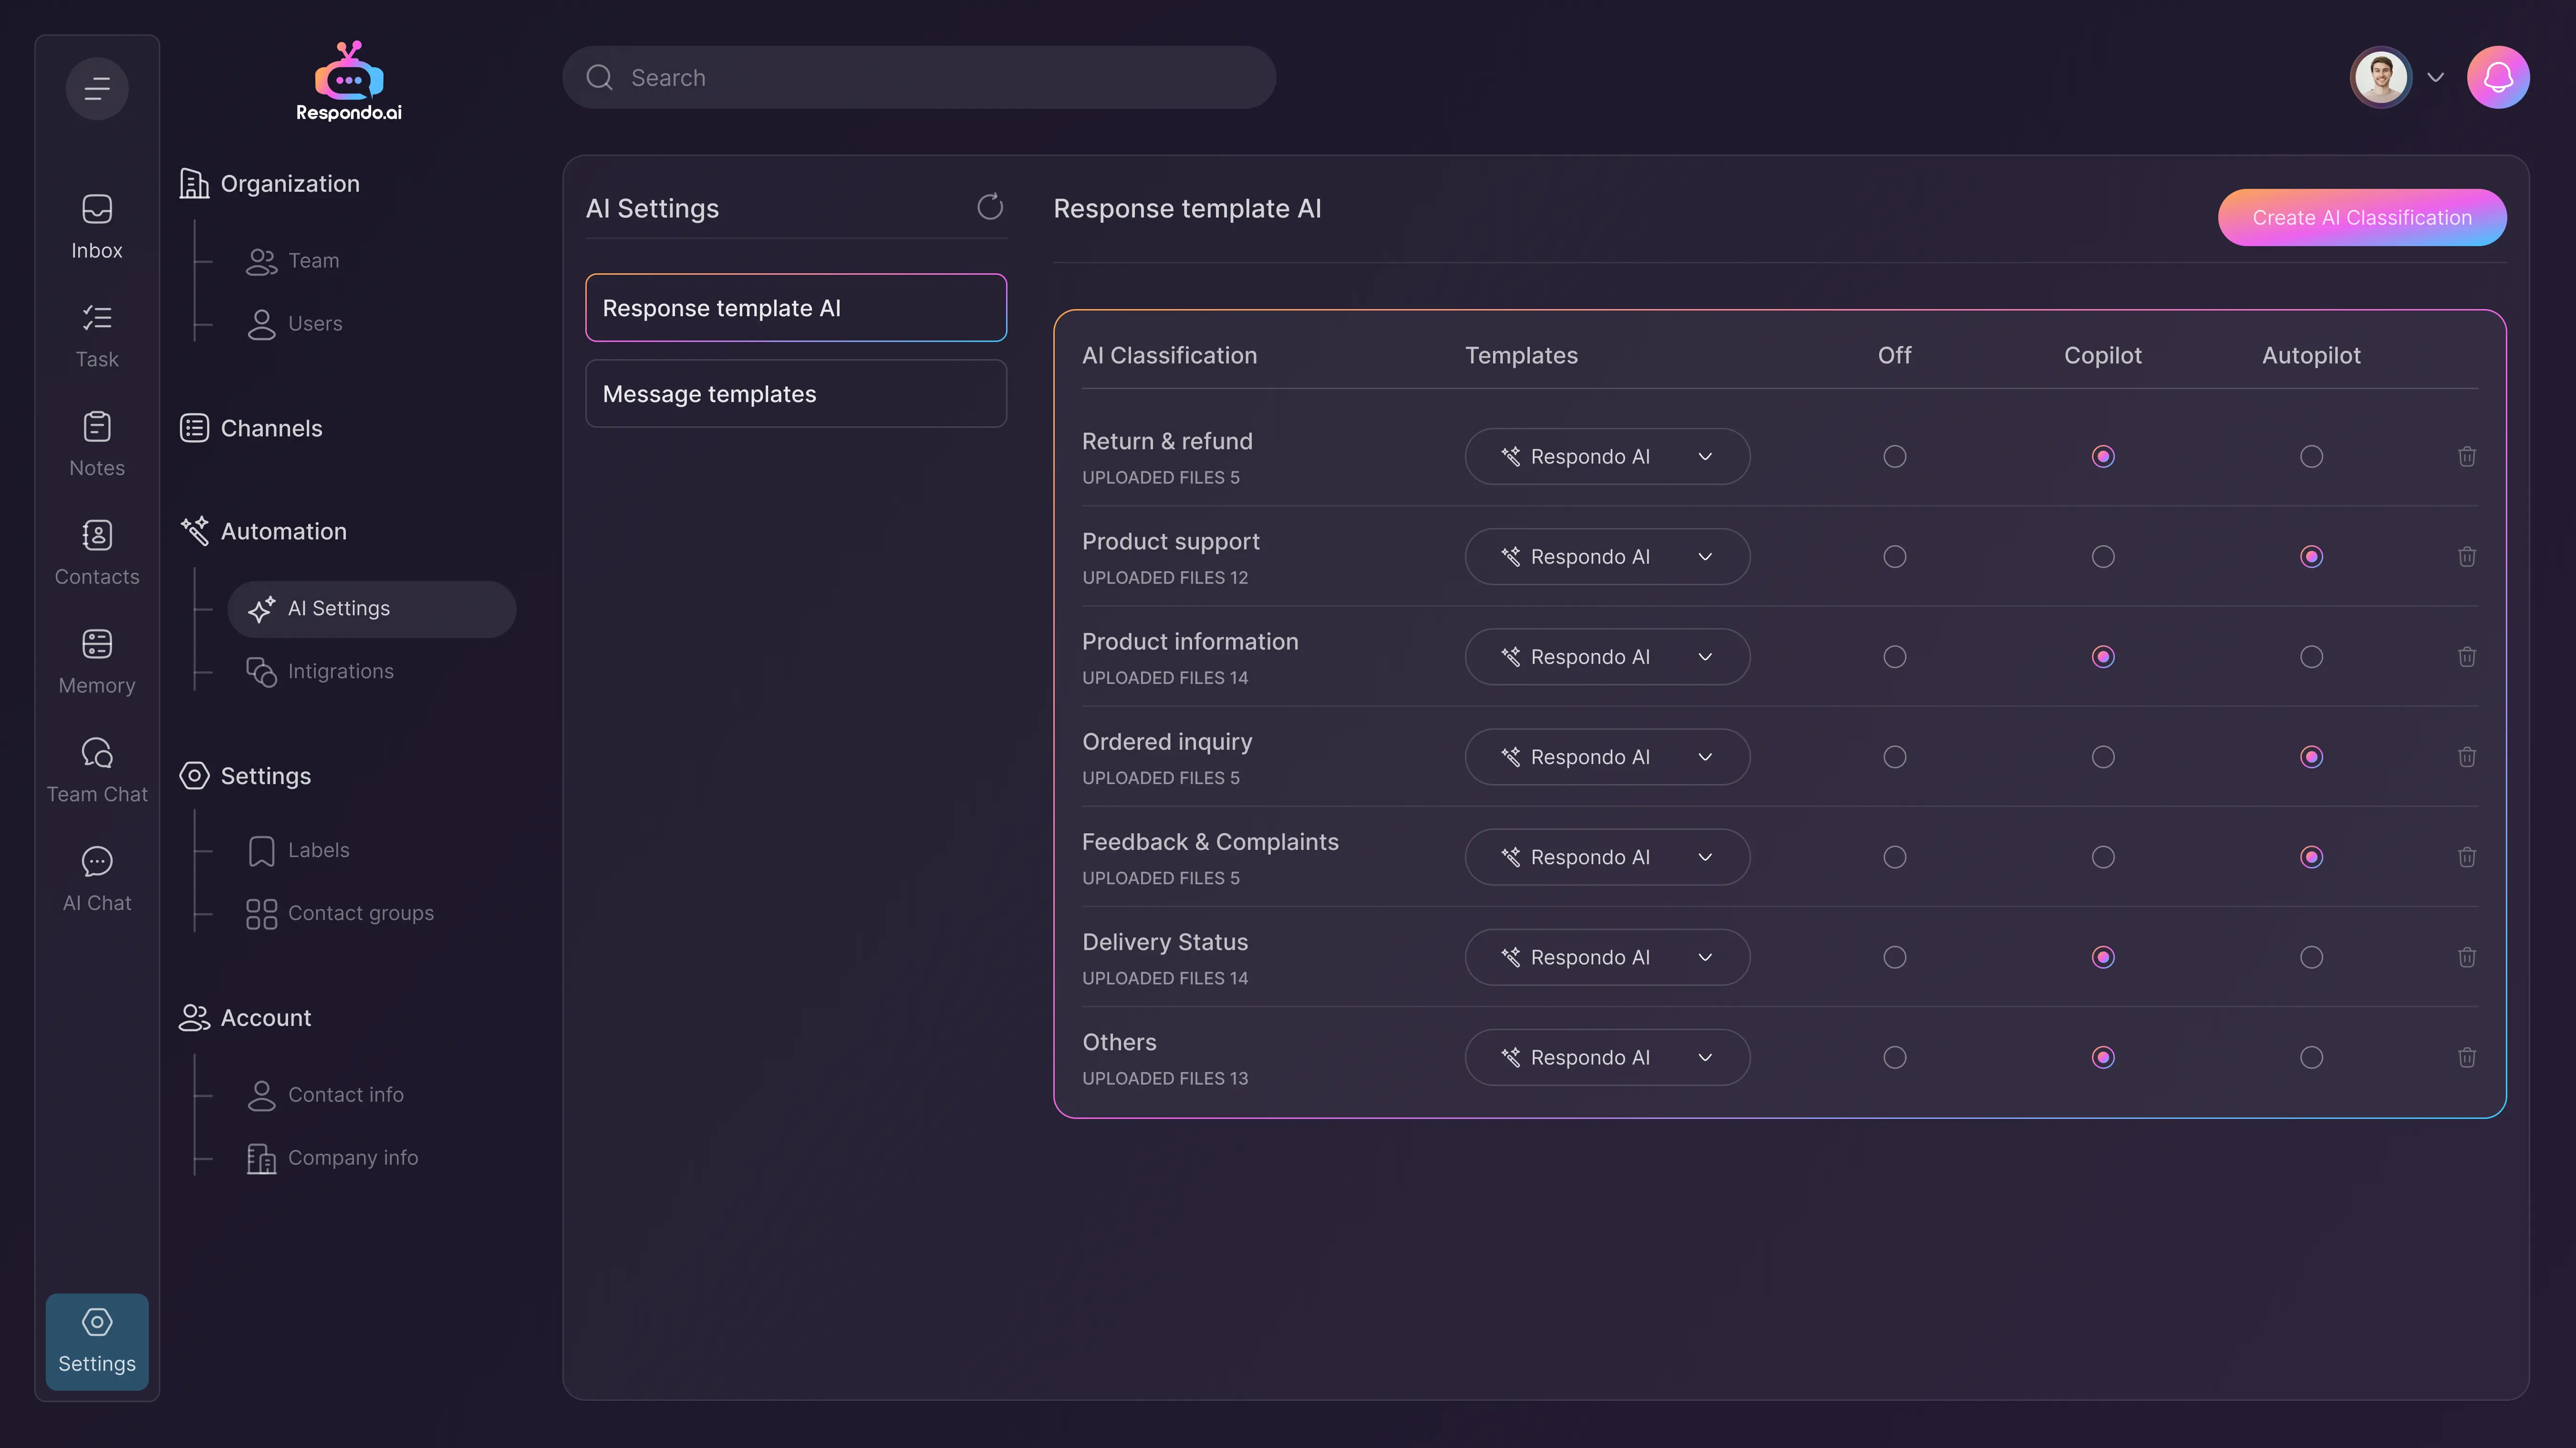Enable Autopilot for Others classification

[2310, 1057]
